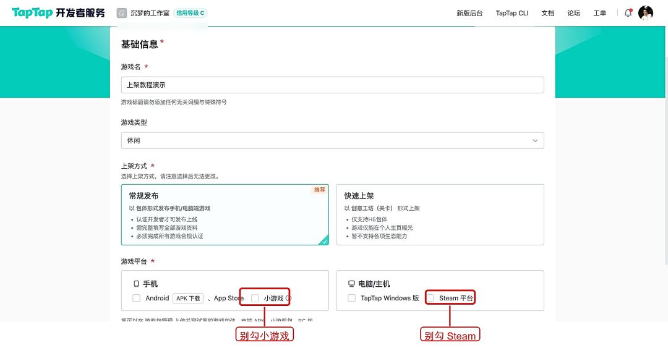
Task: Click the 手机 phone platform icon
Action: tap(136, 284)
